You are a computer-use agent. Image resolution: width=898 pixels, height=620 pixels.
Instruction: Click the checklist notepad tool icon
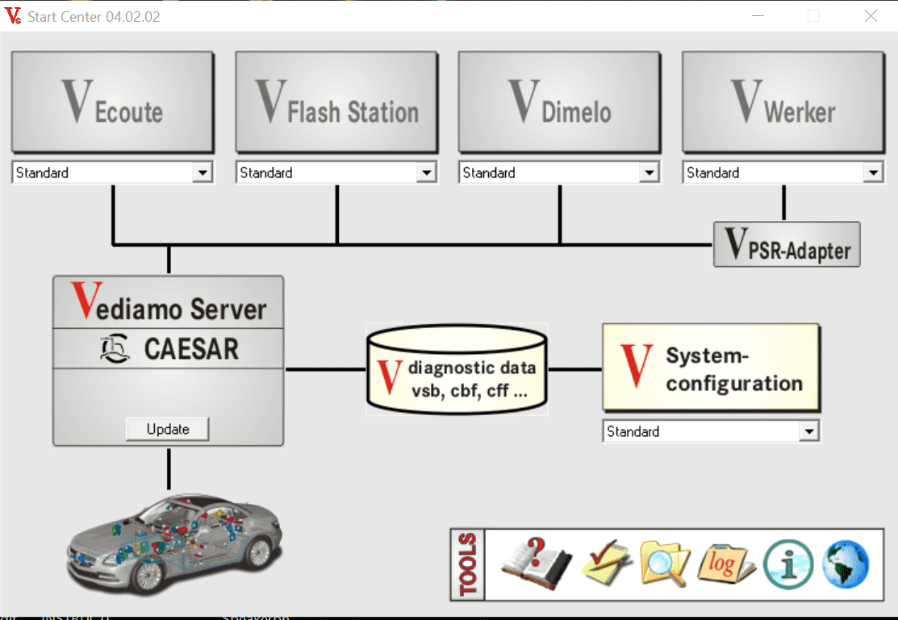tap(608, 564)
